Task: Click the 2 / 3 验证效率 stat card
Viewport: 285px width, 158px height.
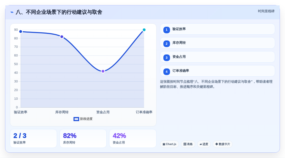Action: point(33,138)
